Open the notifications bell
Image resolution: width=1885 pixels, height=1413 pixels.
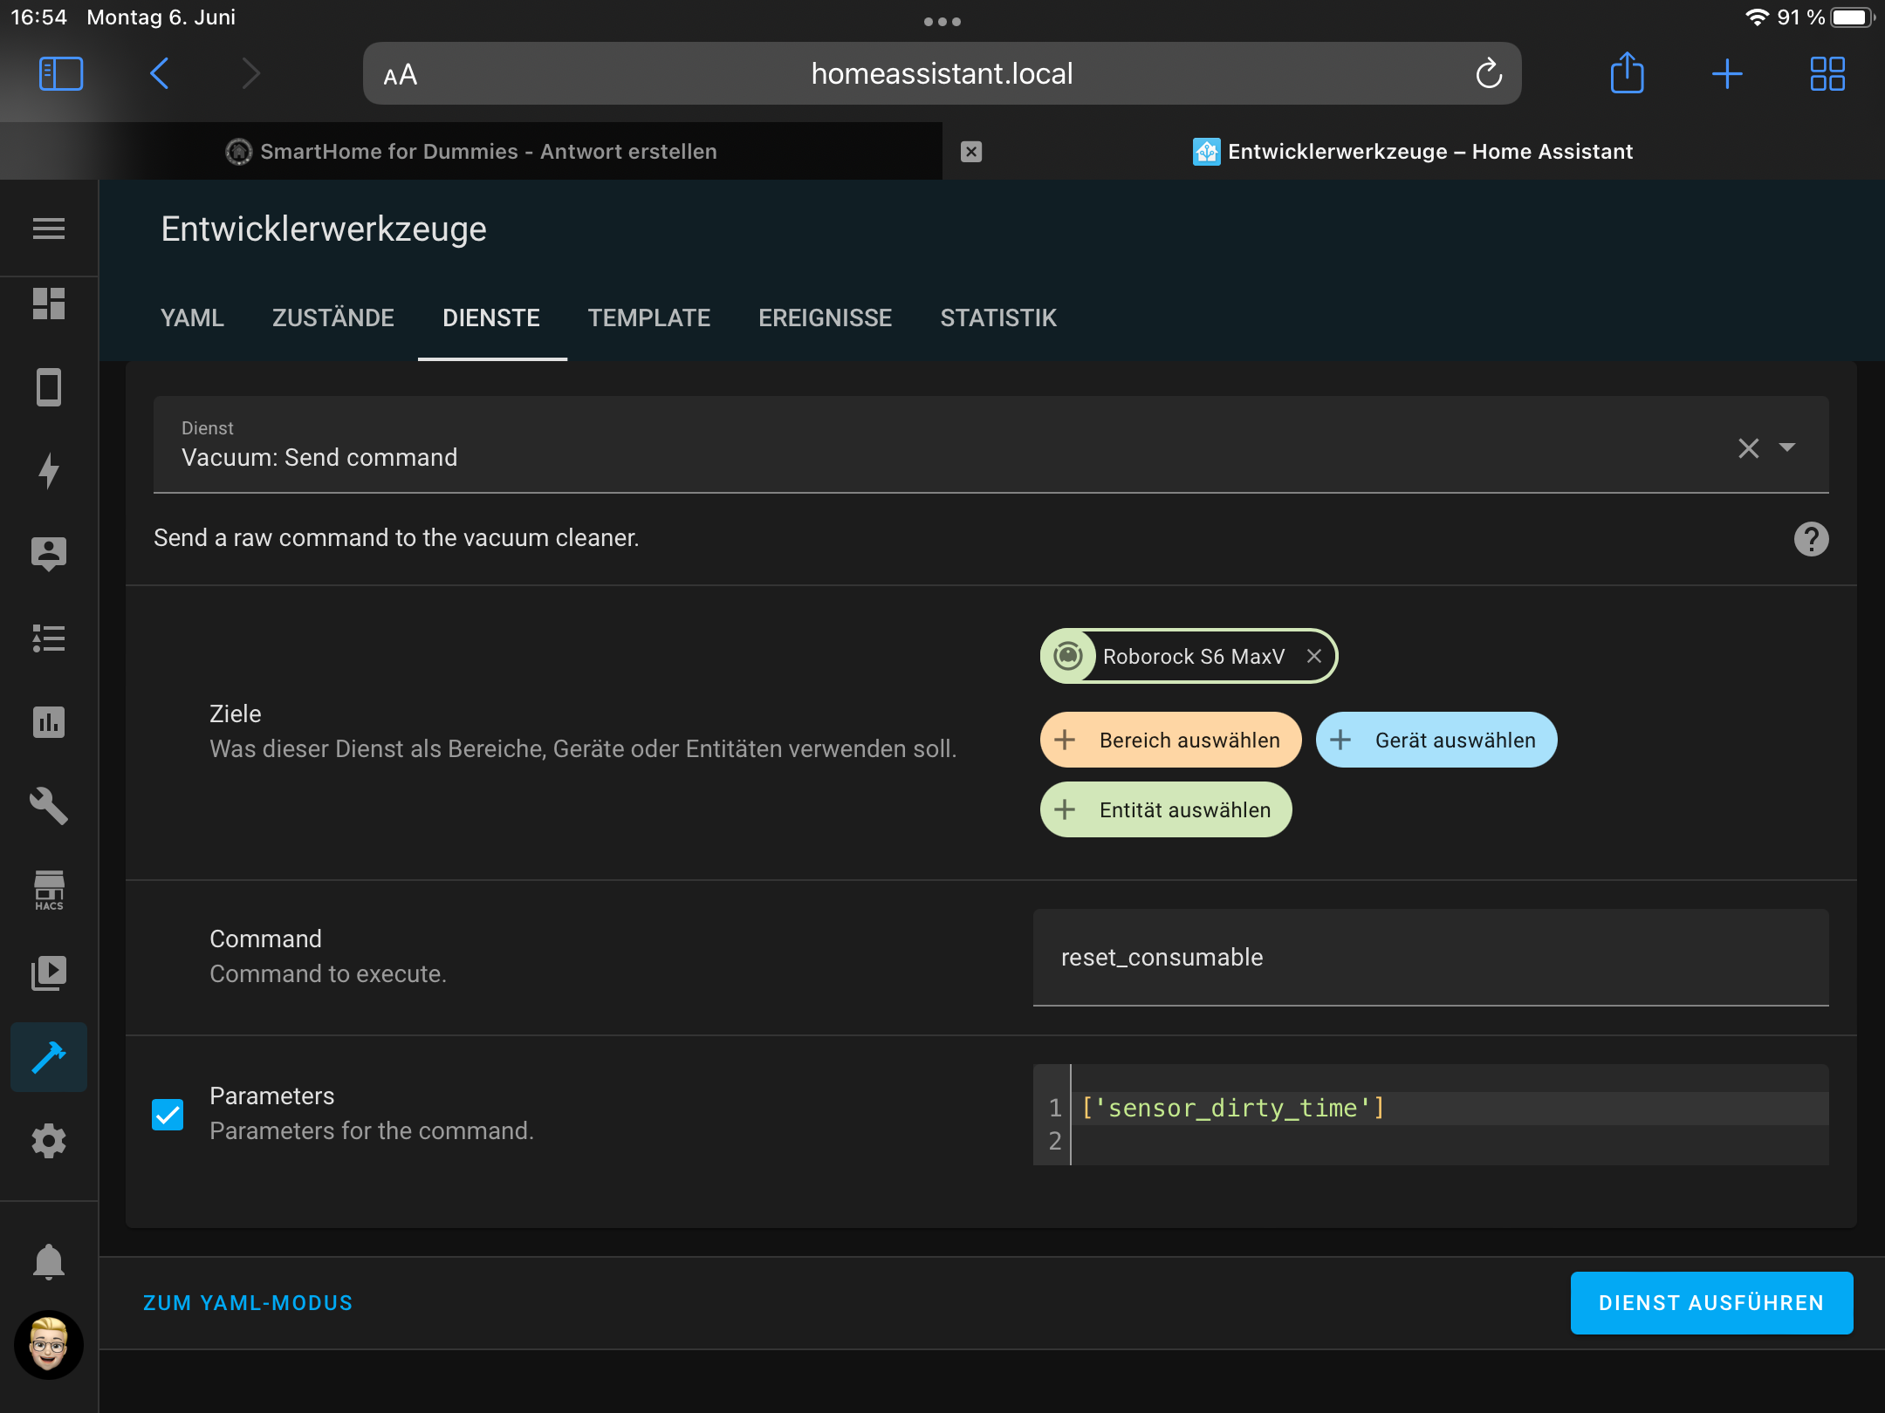(x=49, y=1261)
